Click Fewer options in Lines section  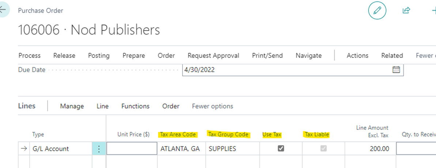coord(213,106)
